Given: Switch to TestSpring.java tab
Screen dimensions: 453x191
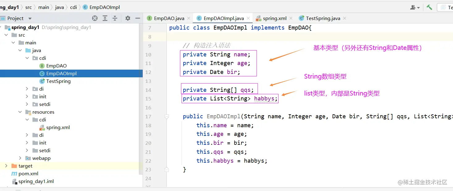Looking at the screenshot, I should pyautogui.click(x=322, y=18).
